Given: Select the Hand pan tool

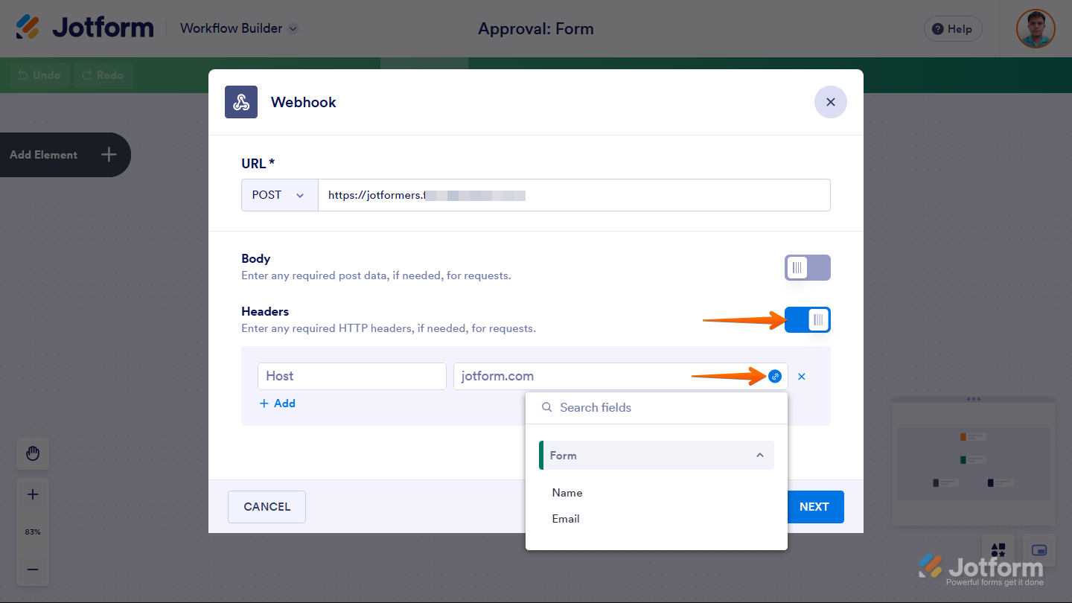Looking at the screenshot, I should [32, 453].
